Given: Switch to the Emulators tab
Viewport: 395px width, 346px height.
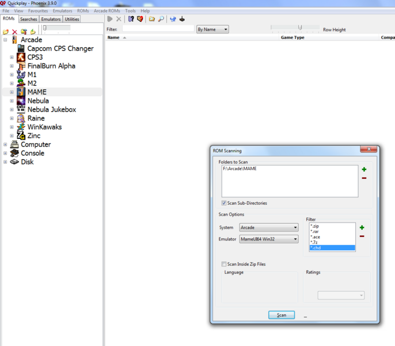Looking at the screenshot, I should click(51, 19).
